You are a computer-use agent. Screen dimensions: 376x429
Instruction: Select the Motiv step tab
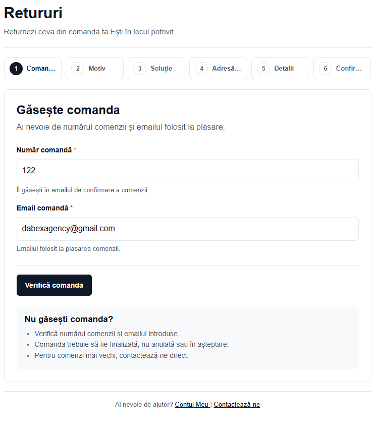click(x=95, y=69)
